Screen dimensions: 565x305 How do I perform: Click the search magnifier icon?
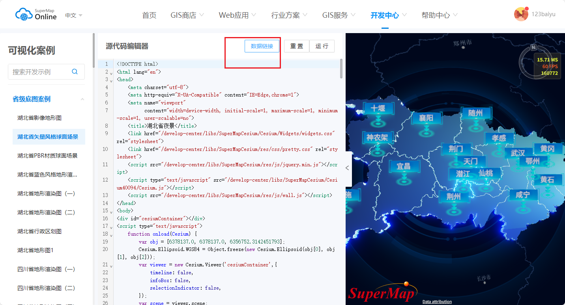75,72
